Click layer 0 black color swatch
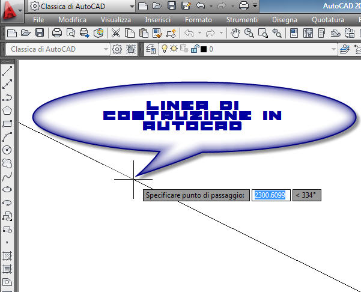361x292 pixels. pyautogui.click(x=204, y=49)
